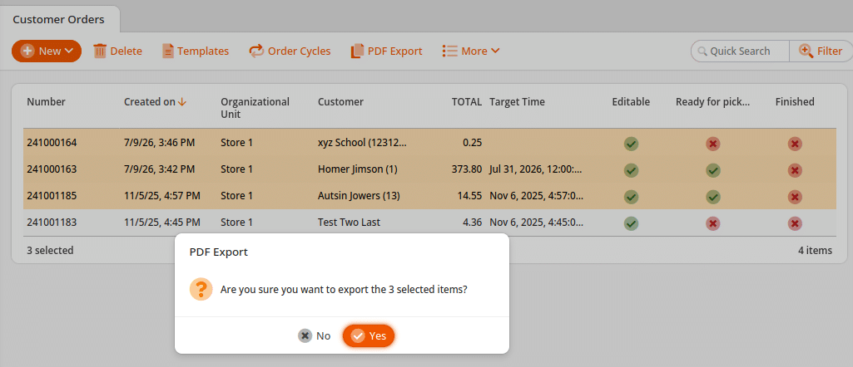Click the Customer column header
Image resolution: width=853 pixels, height=367 pixels.
click(340, 101)
